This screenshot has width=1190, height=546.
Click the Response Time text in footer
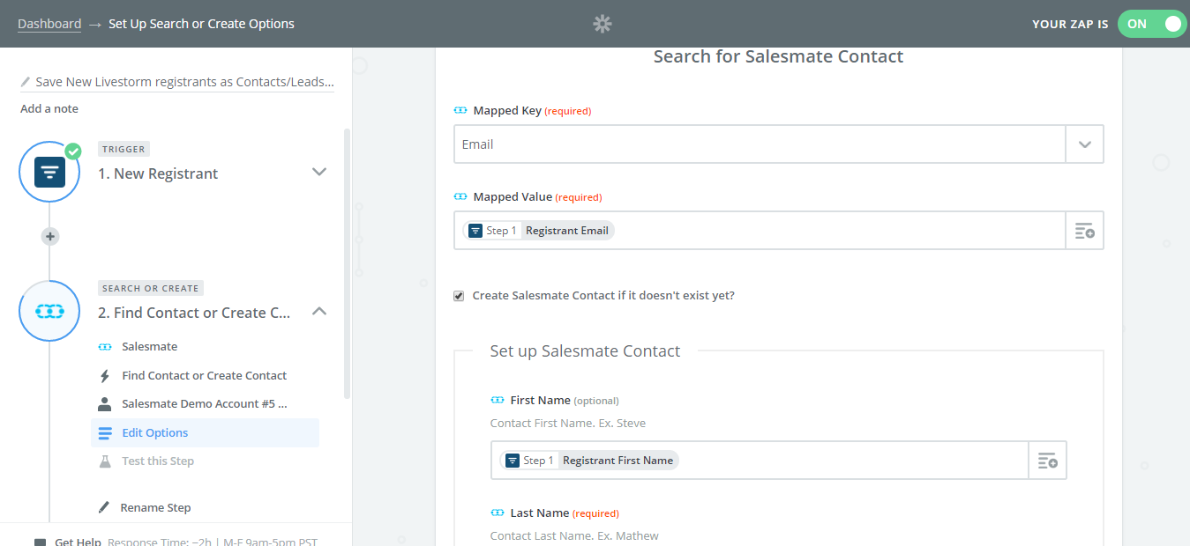tap(212, 542)
